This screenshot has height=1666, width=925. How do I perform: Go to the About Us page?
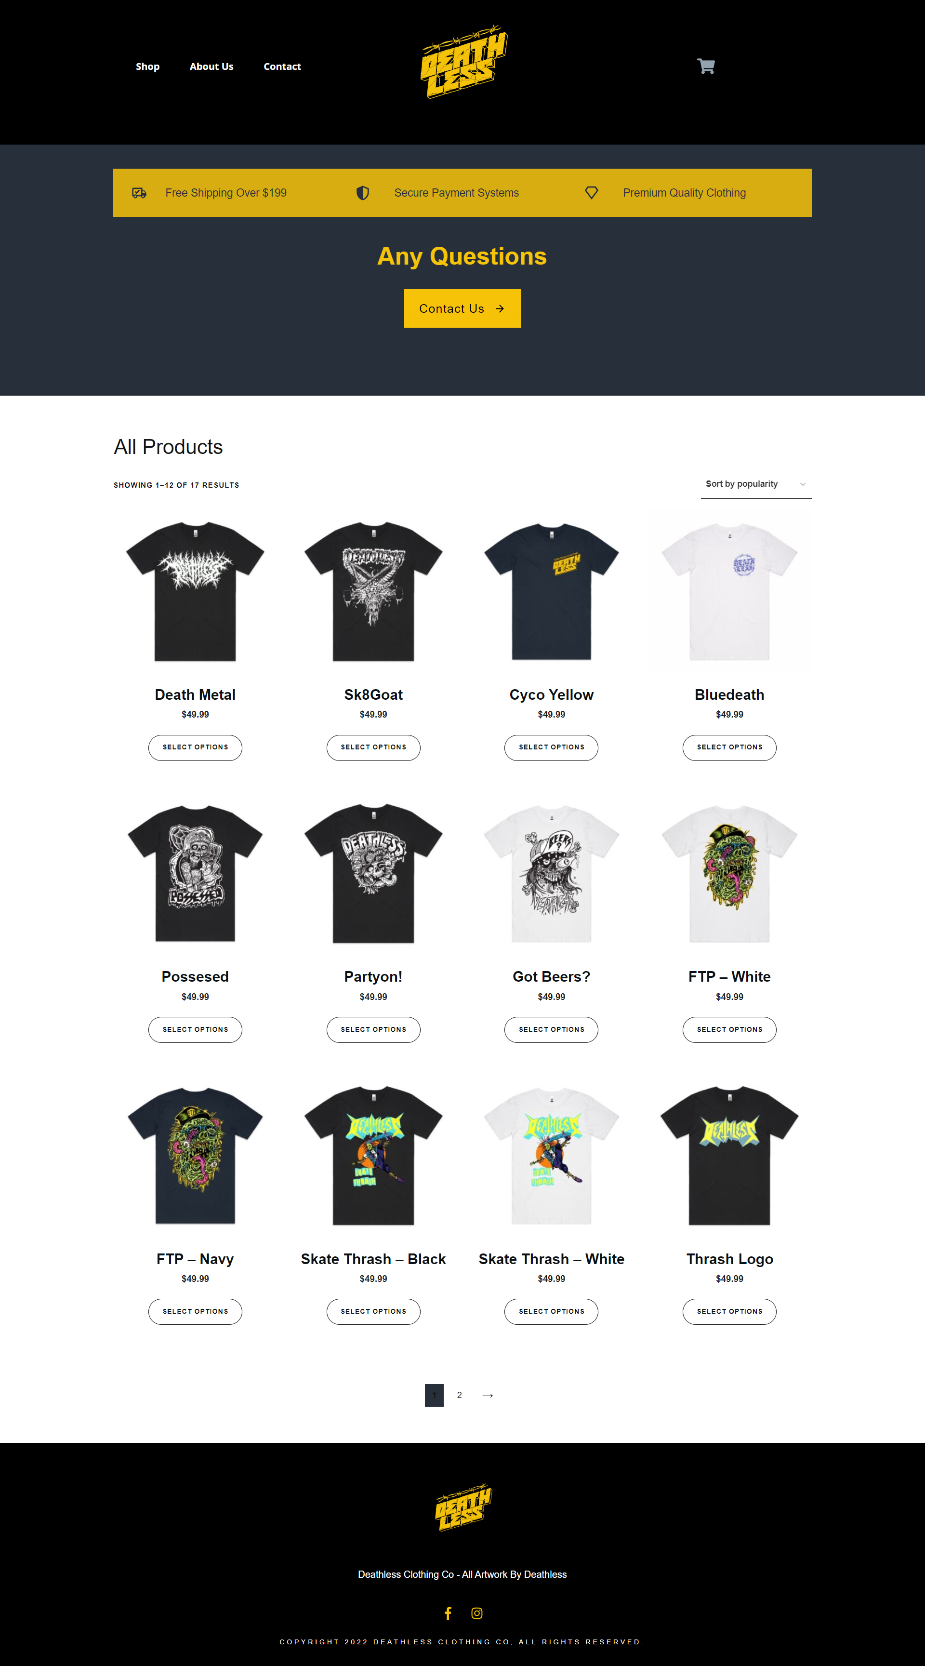(211, 67)
